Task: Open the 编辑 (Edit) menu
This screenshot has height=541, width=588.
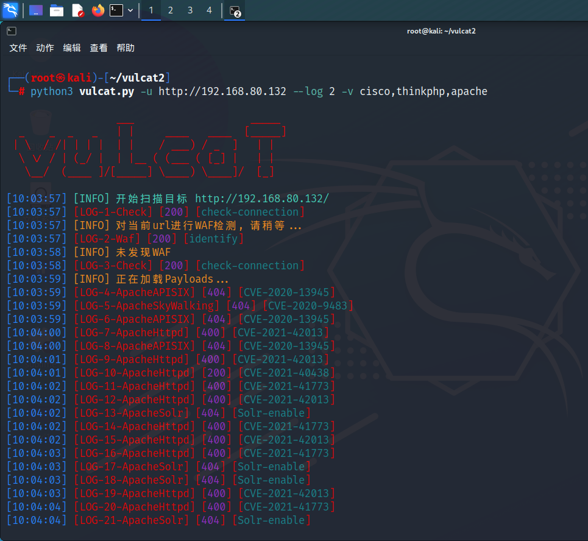Action: [72, 48]
